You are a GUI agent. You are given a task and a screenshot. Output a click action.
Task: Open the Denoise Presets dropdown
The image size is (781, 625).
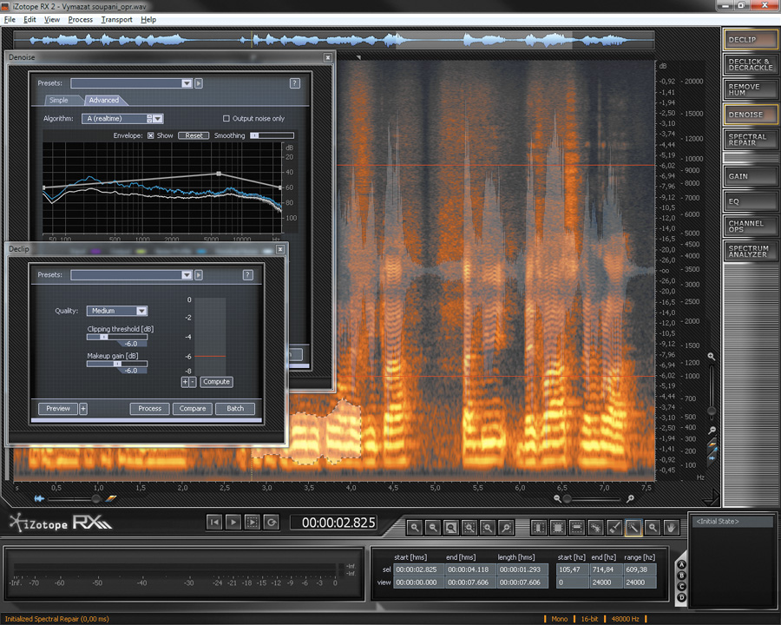[132, 83]
